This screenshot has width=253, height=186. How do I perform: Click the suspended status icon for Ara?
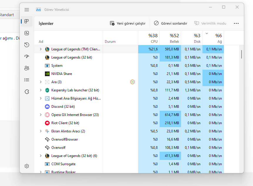click(132, 82)
